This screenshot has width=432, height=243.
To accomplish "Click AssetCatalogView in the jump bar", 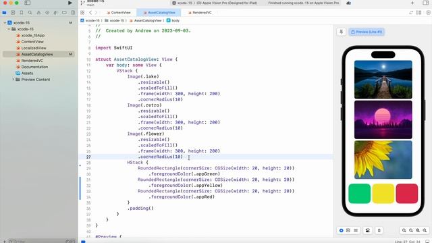I will pos(146,21).
